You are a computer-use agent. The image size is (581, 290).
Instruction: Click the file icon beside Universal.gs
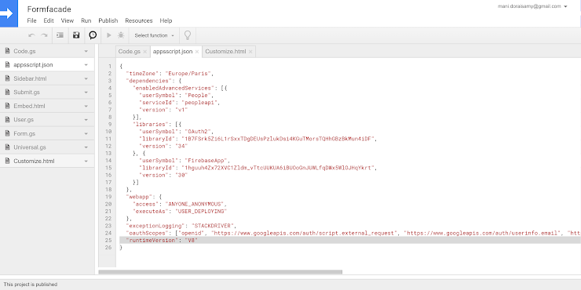coord(7,147)
